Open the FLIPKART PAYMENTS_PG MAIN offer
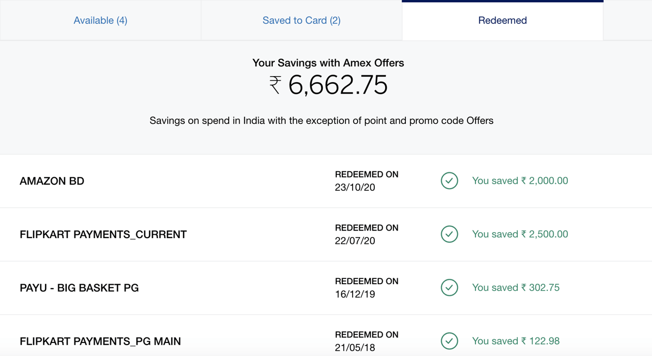The image size is (652, 356). (101, 341)
